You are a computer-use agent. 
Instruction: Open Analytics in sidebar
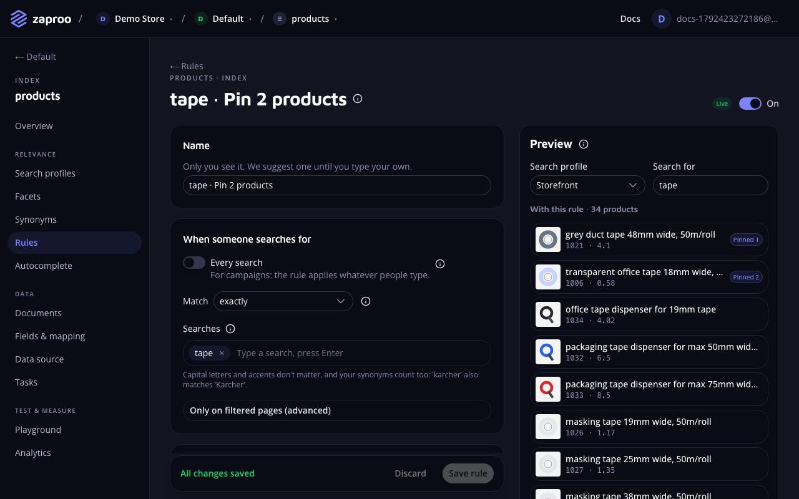click(75, 453)
